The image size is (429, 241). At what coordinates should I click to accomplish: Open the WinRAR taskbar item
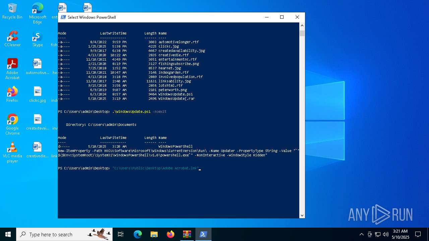click(x=187, y=234)
